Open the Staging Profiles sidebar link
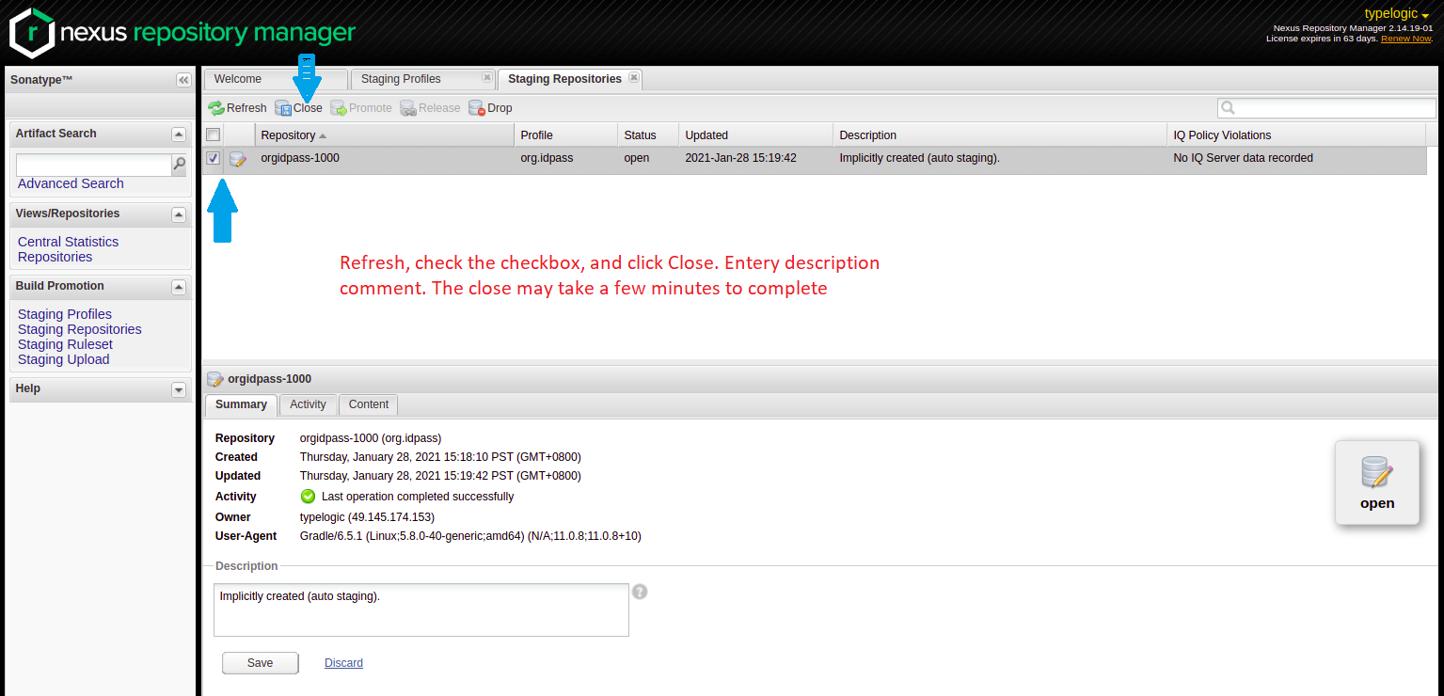Screen dimensions: 1444x696 coord(64,314)
